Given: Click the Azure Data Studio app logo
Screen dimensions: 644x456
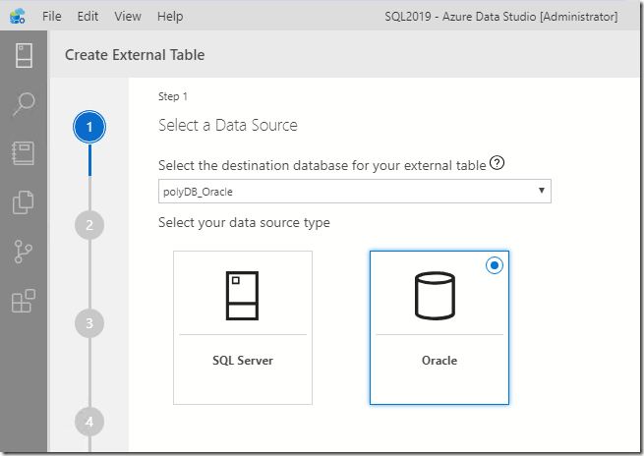Looking at the screenshot, I should (18, 17).
